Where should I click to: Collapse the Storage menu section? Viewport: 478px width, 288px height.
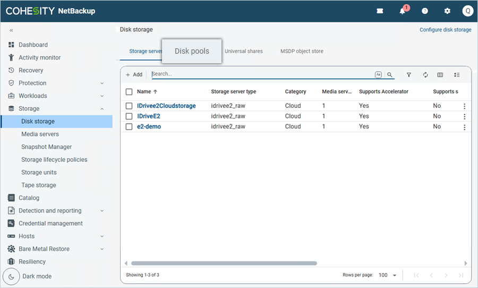click(x=102, y=108)
